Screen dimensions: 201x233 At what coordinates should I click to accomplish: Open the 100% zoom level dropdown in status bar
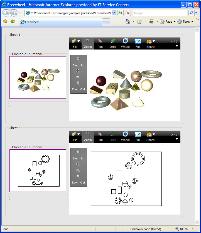click(x=192, y=229)
